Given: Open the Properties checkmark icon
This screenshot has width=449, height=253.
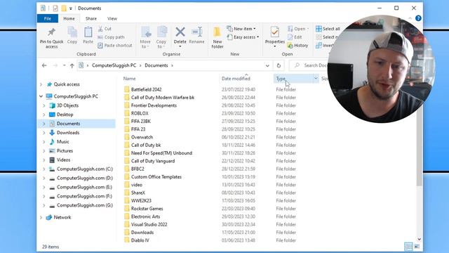Looking at the screenshot, I should [274, 32].
